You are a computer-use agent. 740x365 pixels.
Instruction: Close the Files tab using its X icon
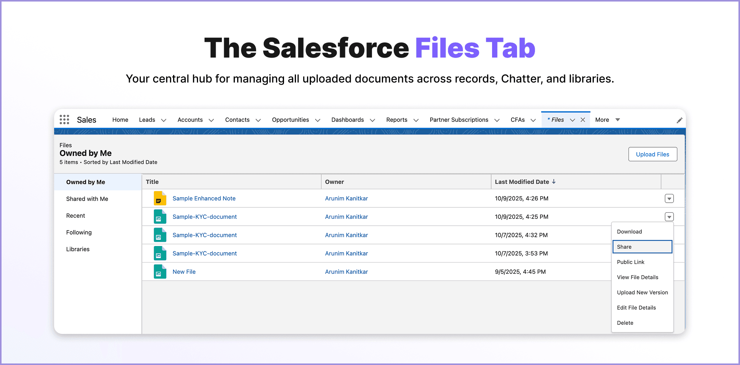point(583,119)
